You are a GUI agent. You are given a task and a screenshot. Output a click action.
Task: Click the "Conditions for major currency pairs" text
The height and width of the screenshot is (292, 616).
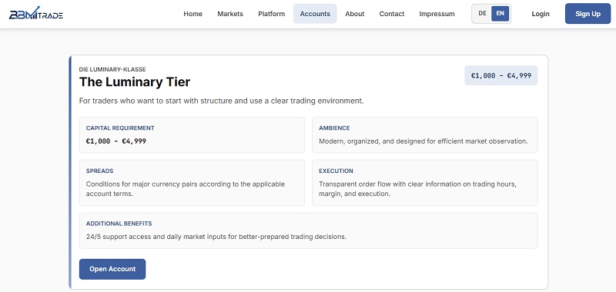coord(186,189)
